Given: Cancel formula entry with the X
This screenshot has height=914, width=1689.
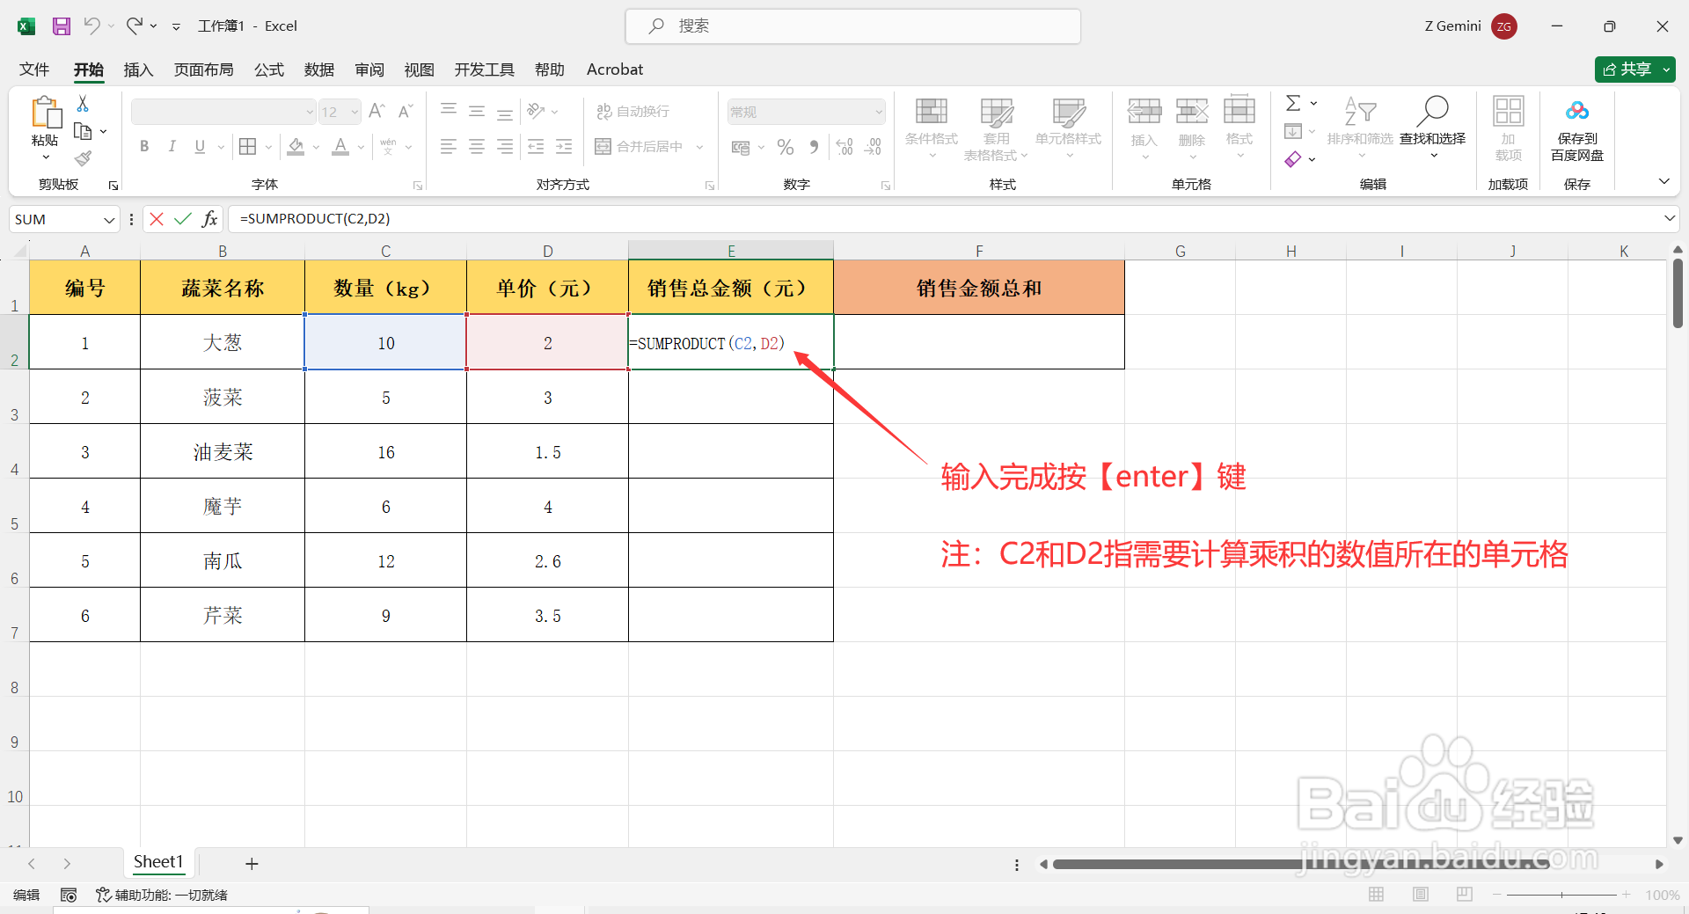Looking at the screenshot, I should [x=156, y=218].
